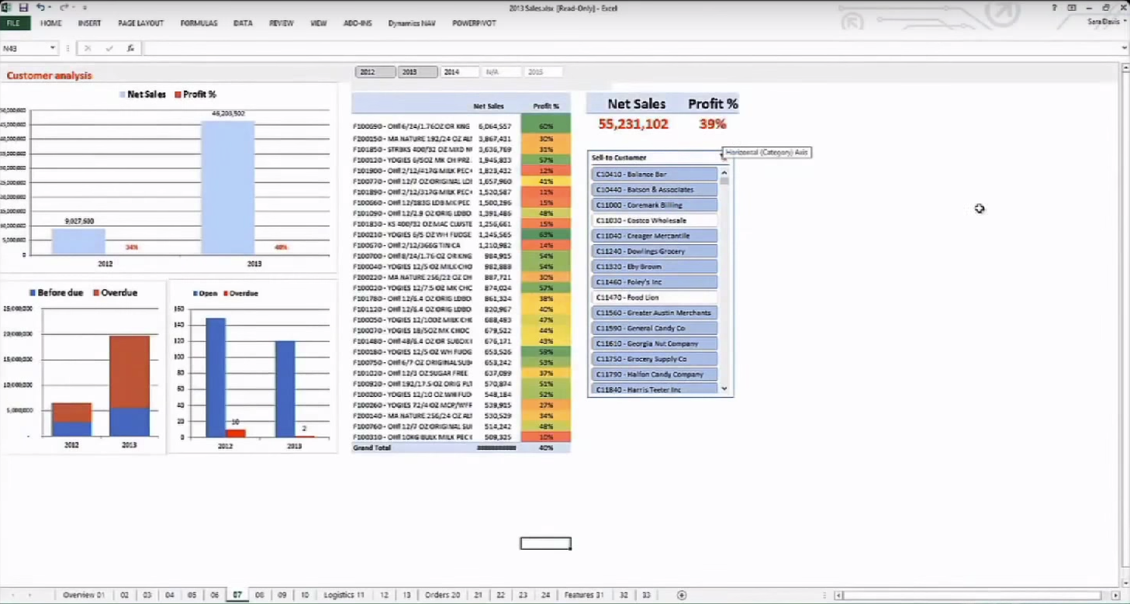Open the ADD-INS ribbon tab

pyautogui.click(x=358, y=23)
